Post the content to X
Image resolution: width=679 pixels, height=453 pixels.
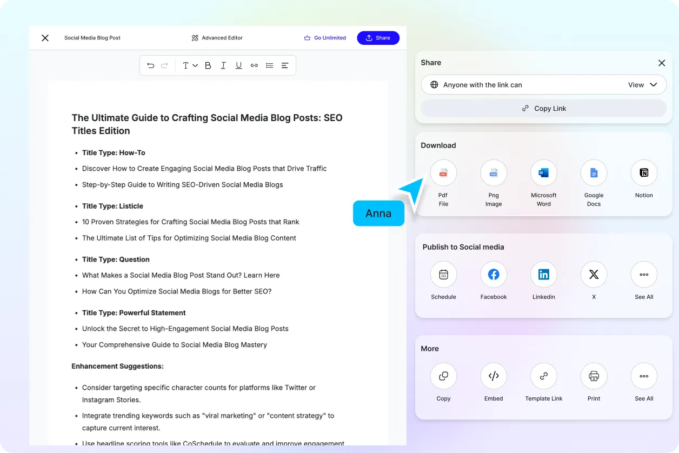click(594, 274)
